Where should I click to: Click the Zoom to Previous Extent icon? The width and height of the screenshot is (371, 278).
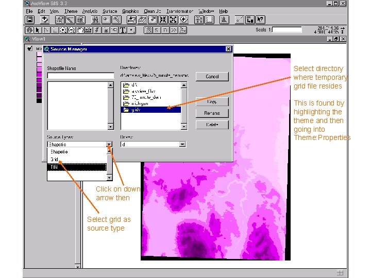[x=183, y=20]
